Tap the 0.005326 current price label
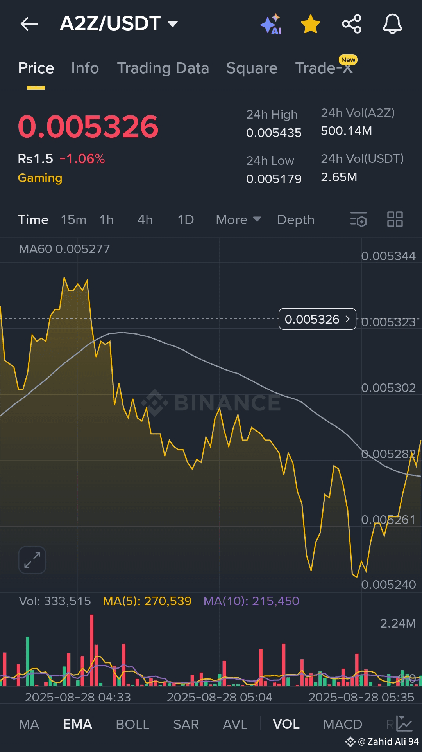This screenshot has height=752, width=422. click(317, 319)
